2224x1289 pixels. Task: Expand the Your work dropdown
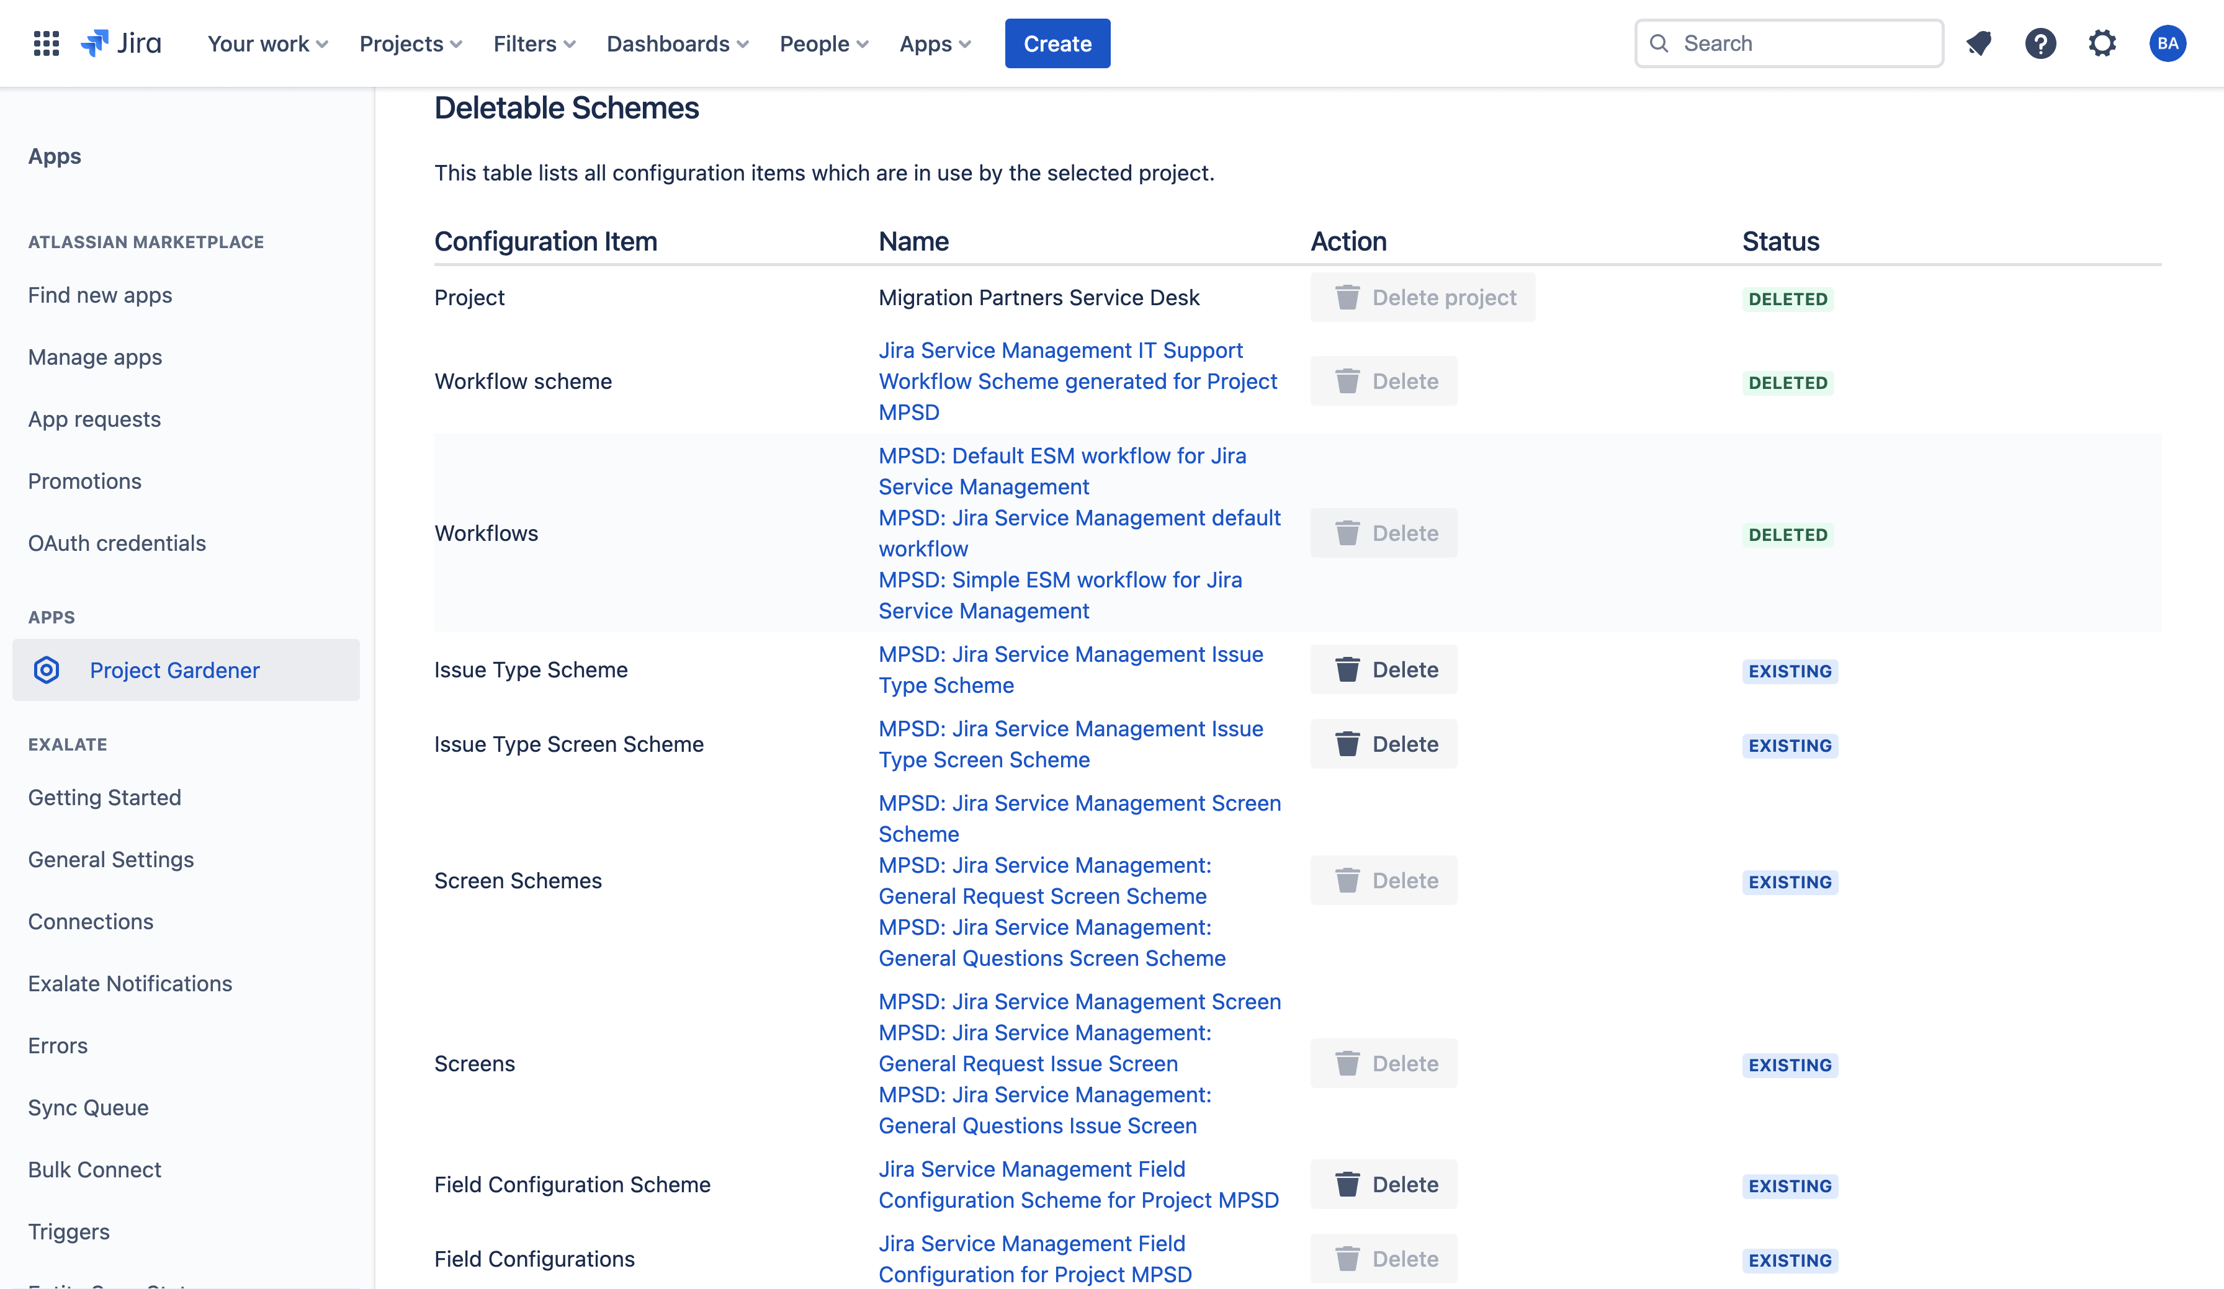267,43
